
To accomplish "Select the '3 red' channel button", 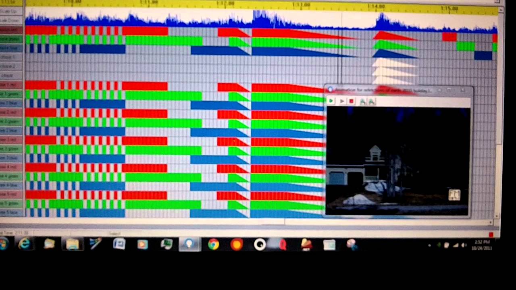I will pos(11,140).
